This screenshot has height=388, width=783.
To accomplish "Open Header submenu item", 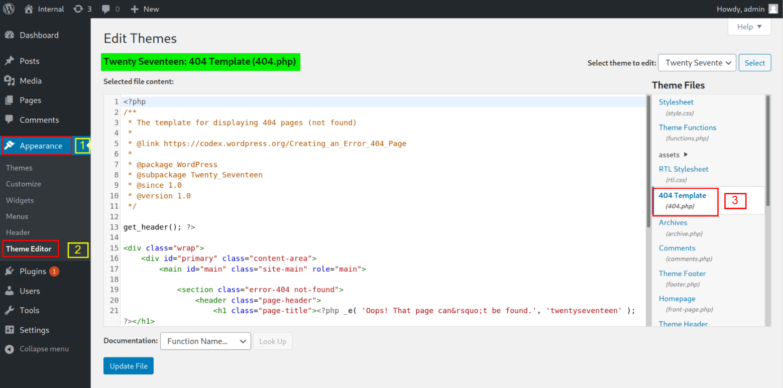I will point(18,232).
